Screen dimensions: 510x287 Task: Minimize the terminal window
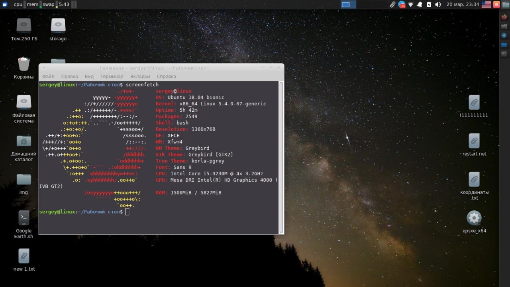point(263,68)
